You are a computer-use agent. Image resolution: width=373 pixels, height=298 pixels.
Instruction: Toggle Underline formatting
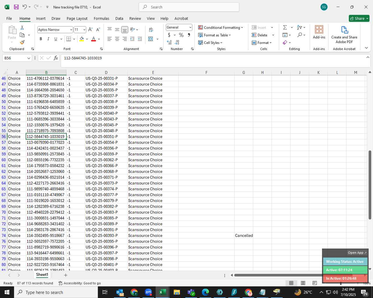(x=56, y=39)
